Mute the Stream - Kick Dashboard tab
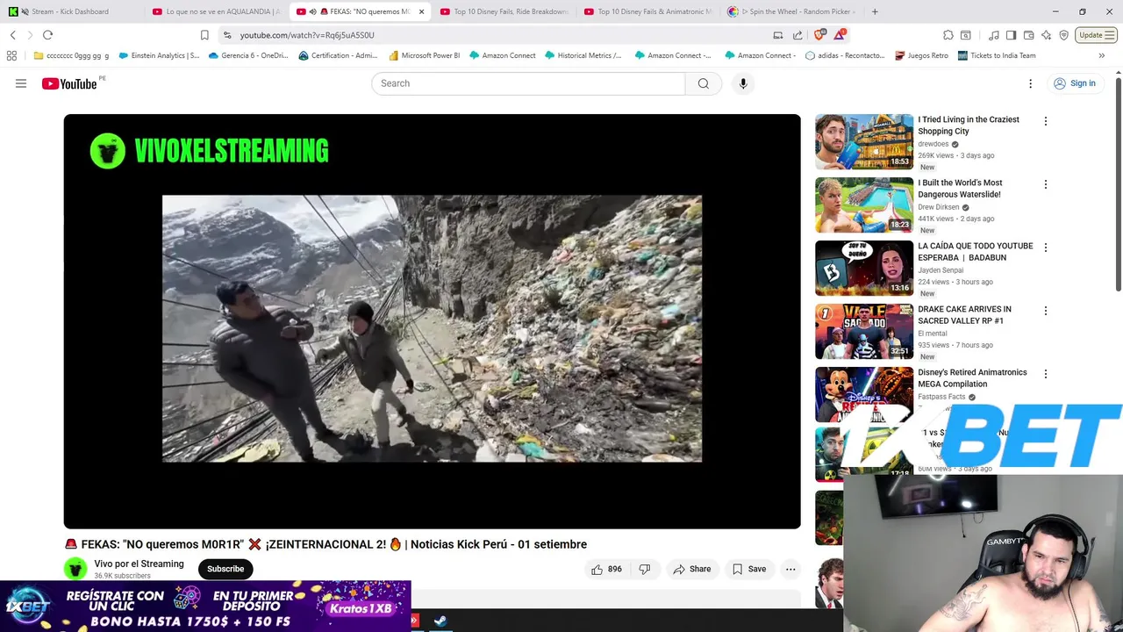Viewport: 1123px width, 632px height. (24, 11)
